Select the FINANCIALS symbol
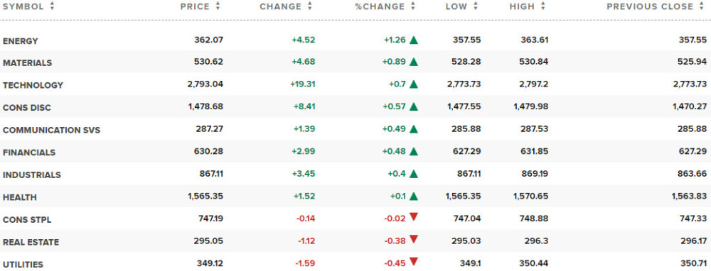The image size is (711, 271). [x=29, y=153]
